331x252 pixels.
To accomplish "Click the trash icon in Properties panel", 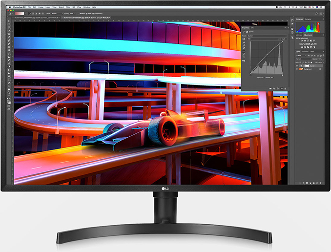I will (285, 88).
